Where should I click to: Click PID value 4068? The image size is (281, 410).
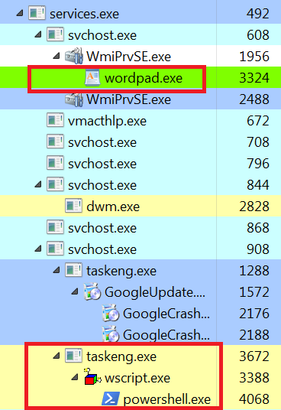point(254,399)
